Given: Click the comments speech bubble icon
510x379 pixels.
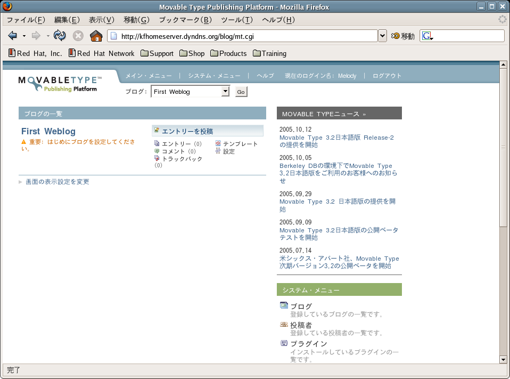Looking at the screenshot, I should (157, 151).
